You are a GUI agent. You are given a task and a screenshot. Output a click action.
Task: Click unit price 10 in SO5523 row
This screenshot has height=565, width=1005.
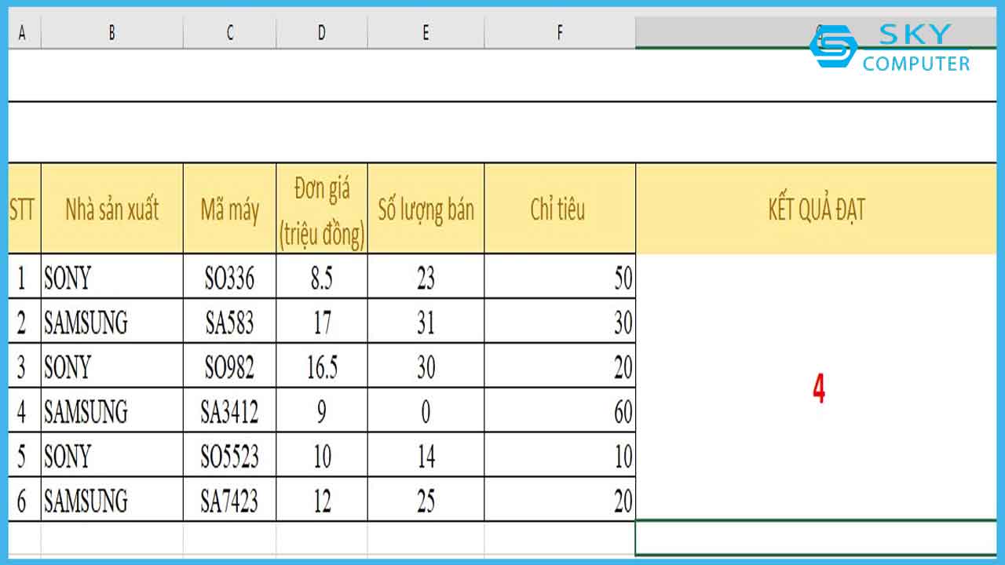322,455
